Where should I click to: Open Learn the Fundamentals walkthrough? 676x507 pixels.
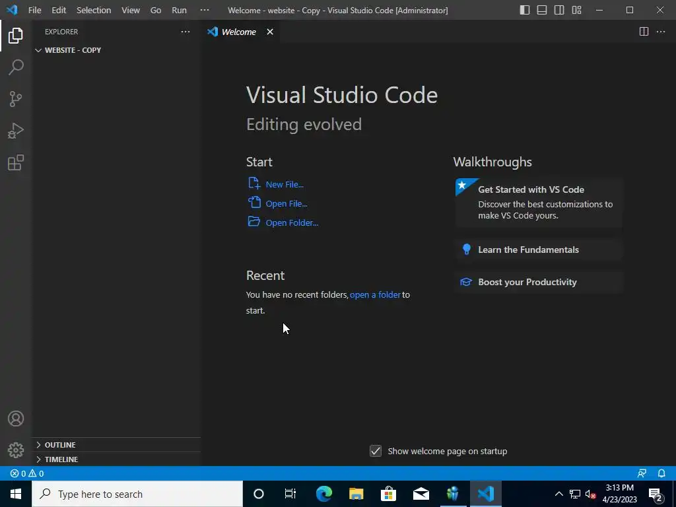point(539,250)
